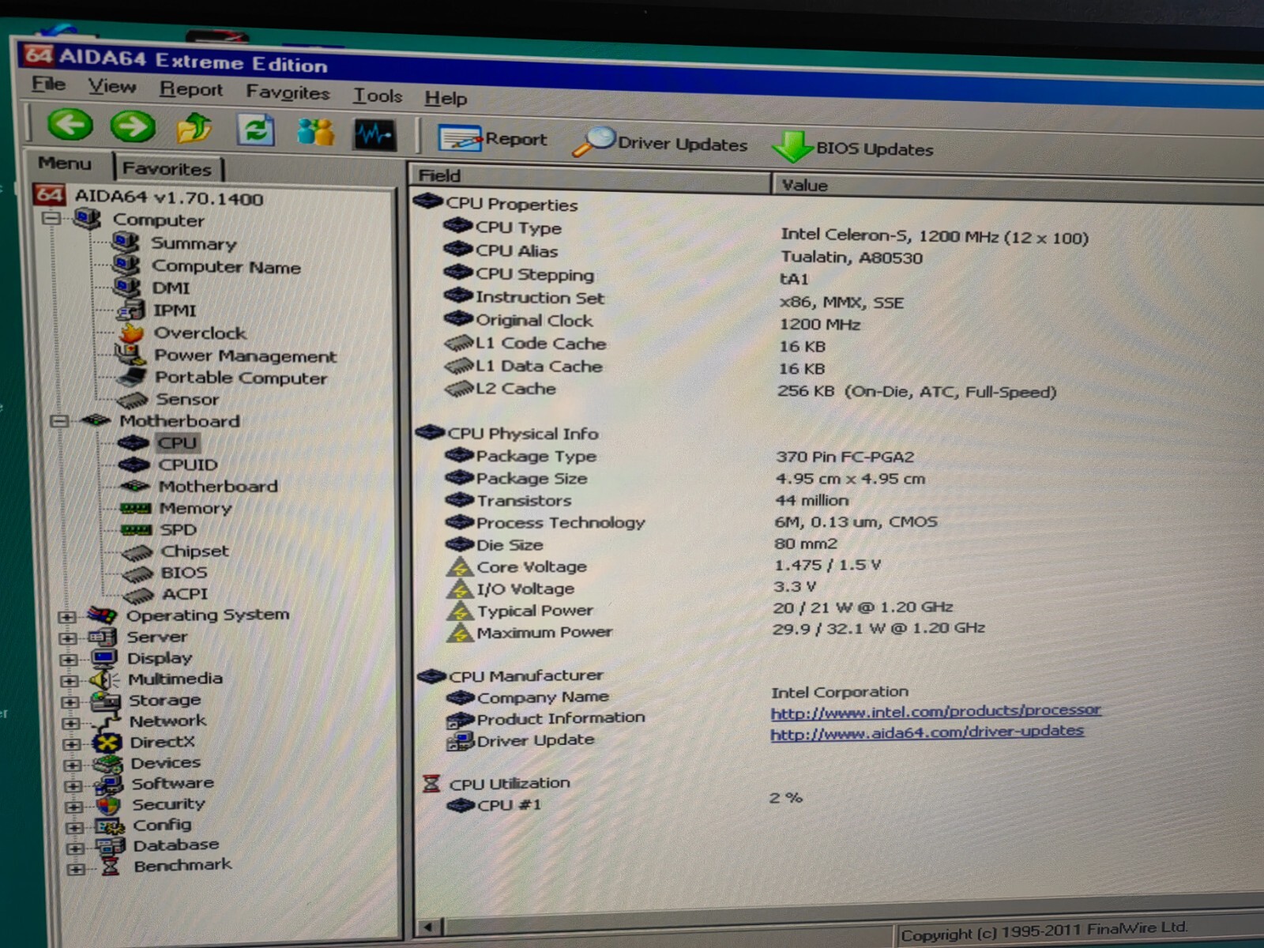Expand the Software tree node
This screenshot has height=948, width=1264.
tap(73, 786)
